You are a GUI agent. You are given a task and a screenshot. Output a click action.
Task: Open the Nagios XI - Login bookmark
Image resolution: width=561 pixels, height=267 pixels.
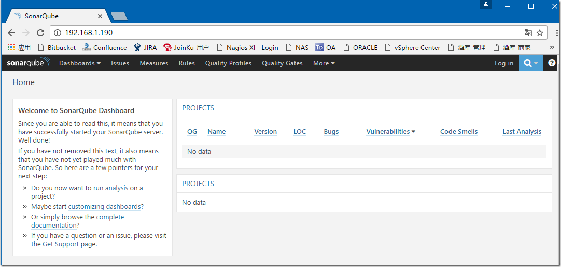pyautogui.click(x=248, y=47)
